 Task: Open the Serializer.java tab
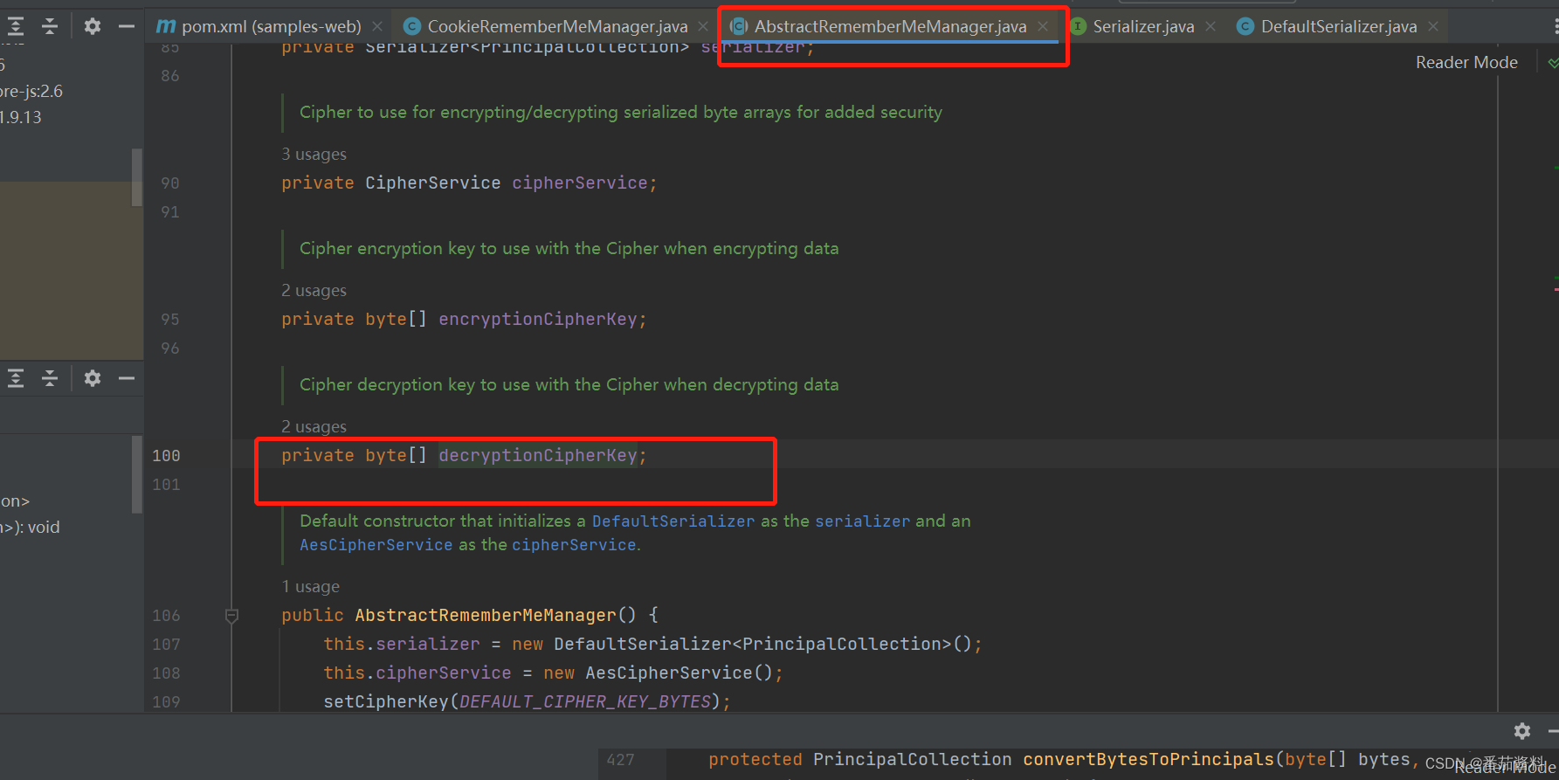click(1143, 26)
